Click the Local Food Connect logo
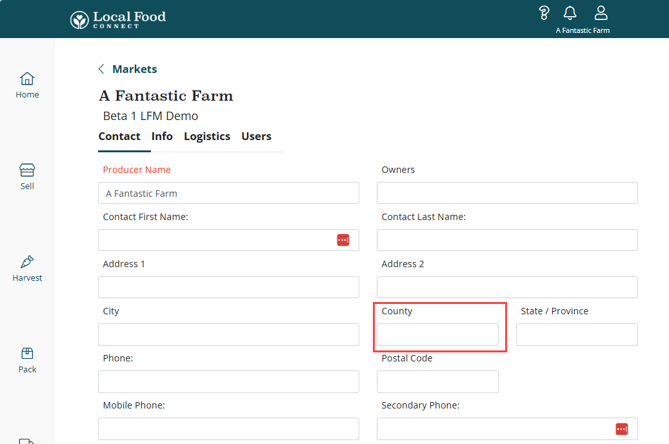Viewport: 669px width, 444px height. coord(118,19)
